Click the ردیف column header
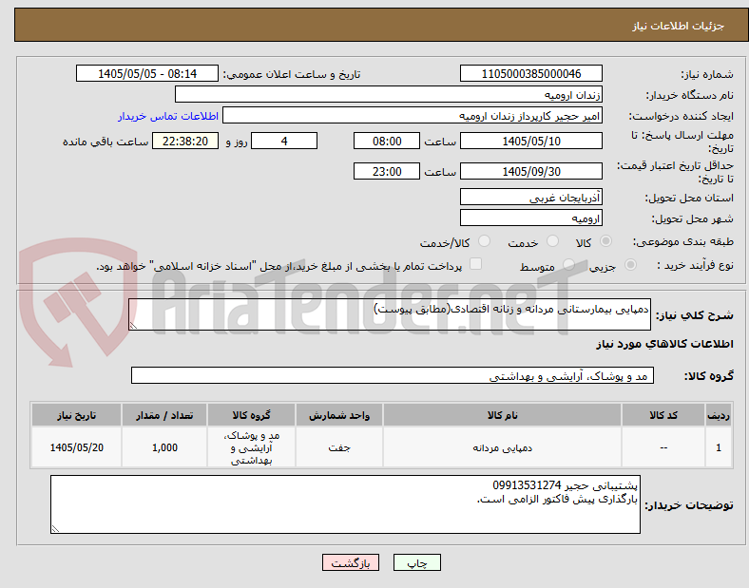The image size is (749, 588). coord(719,415)
